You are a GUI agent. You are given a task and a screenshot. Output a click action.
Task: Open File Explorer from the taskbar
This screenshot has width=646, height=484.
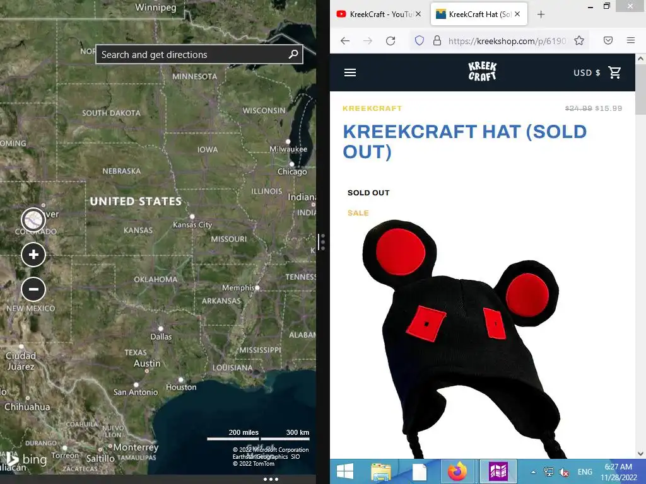coord(380,471)
